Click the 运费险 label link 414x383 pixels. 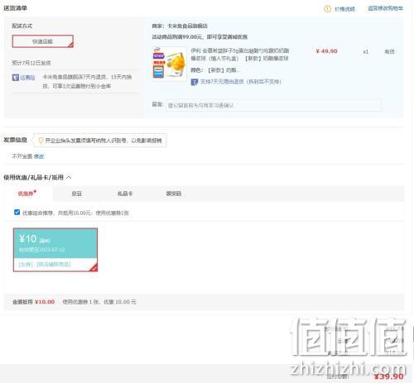pyautogui.click(x=27, y=78)
